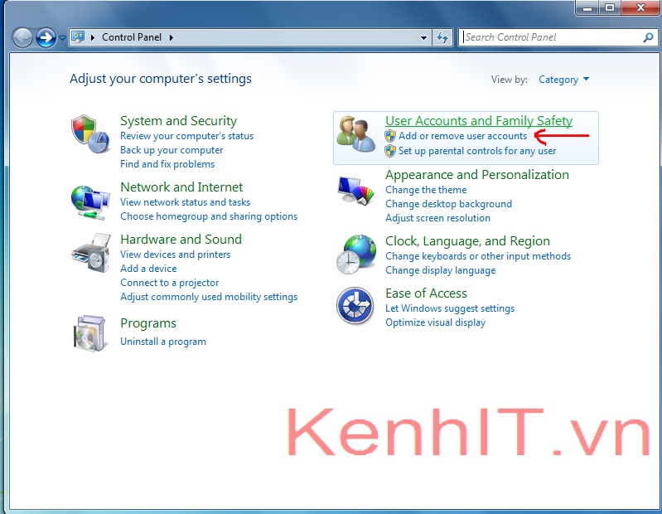This screenshot has height=514, width=662.
Task: Click View network status and tasks
Action: 185,202
